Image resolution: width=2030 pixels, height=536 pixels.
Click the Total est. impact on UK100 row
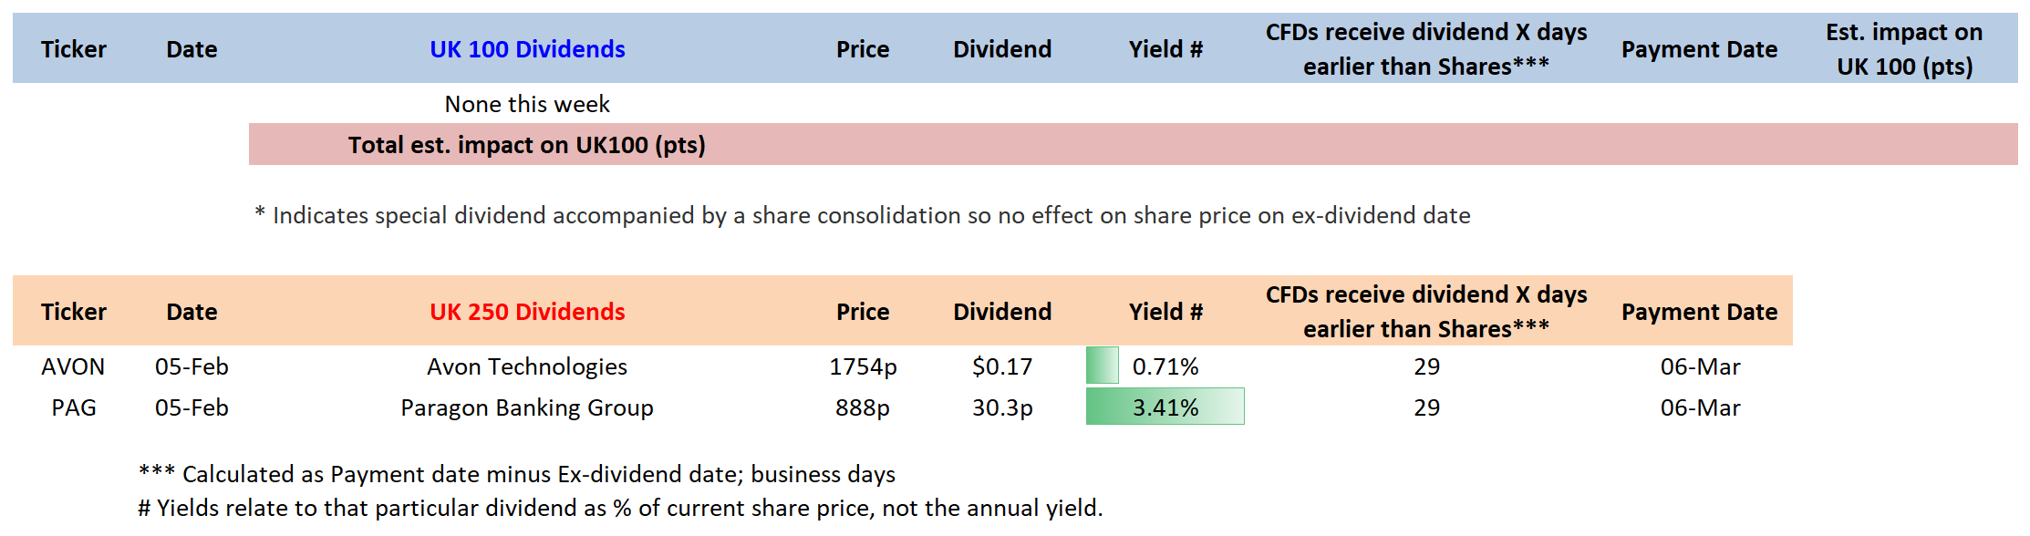(527, 145)
